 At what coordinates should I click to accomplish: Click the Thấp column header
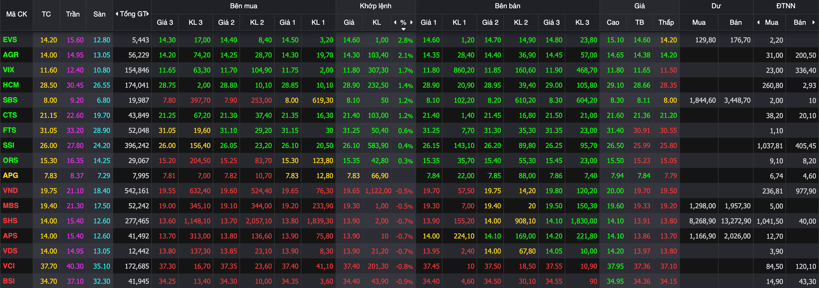(666, 22)
